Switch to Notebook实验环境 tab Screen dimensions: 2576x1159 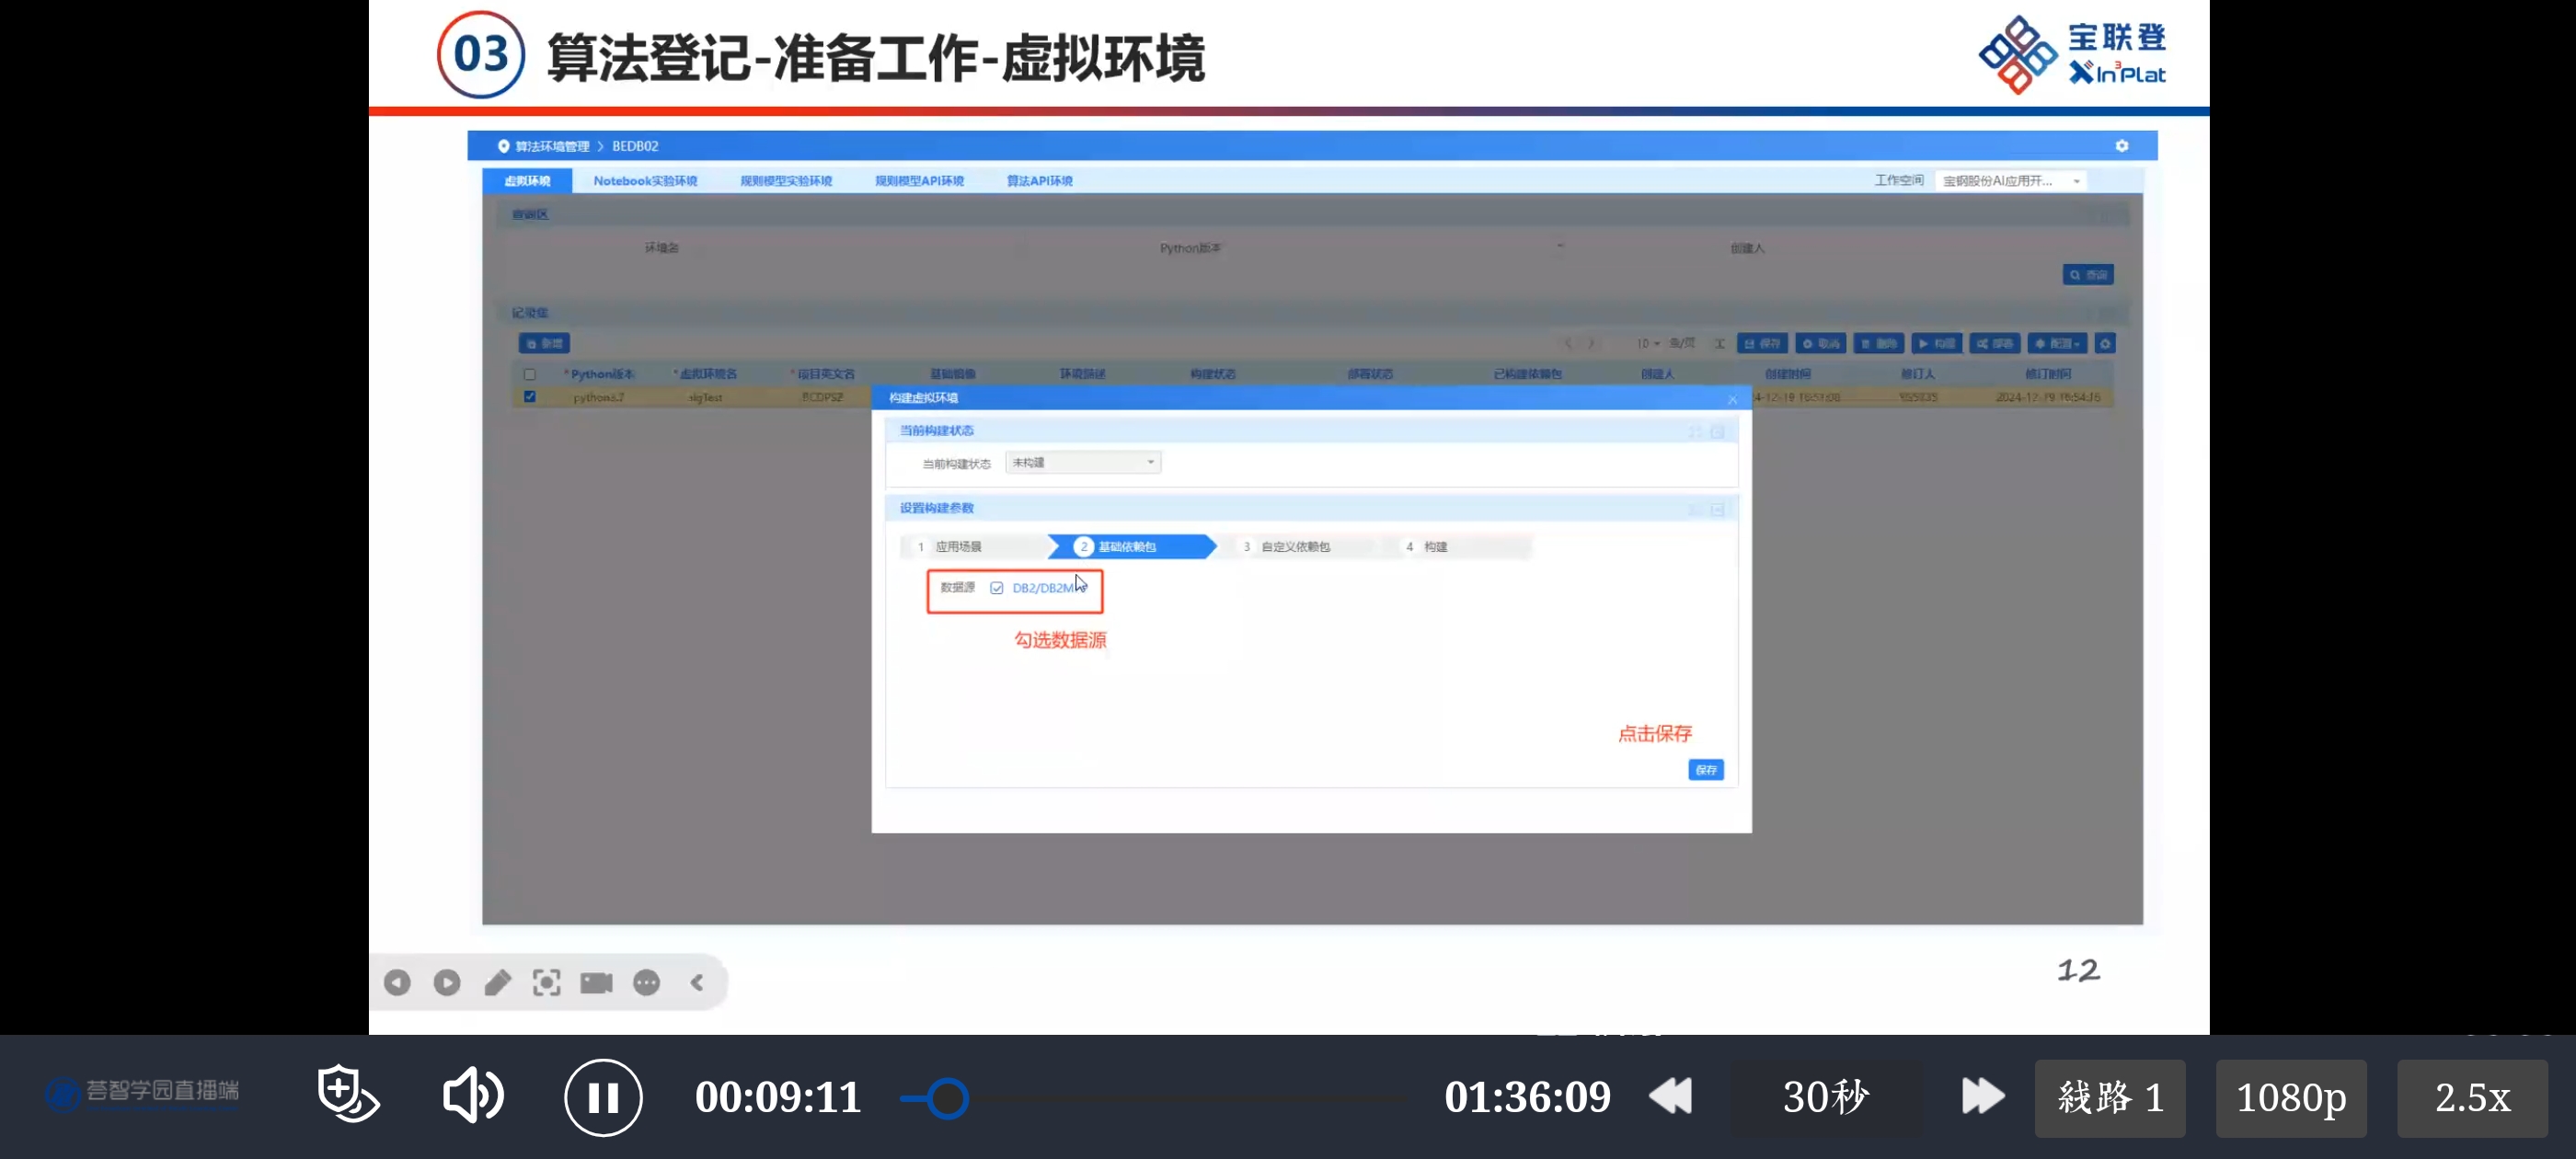[645, 181]
